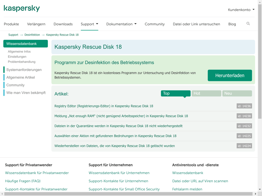The height and width of the screenshot is (196, 262).
Task: Open Einstellungen in sidebar
Action: [17, 57]
